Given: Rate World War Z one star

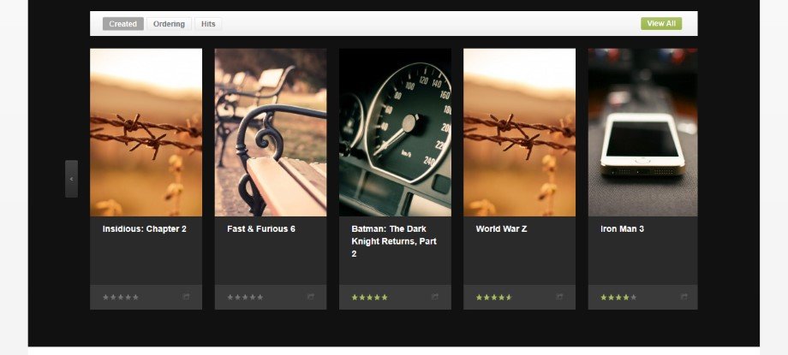Looking at the screenshot, I should 479,297.
